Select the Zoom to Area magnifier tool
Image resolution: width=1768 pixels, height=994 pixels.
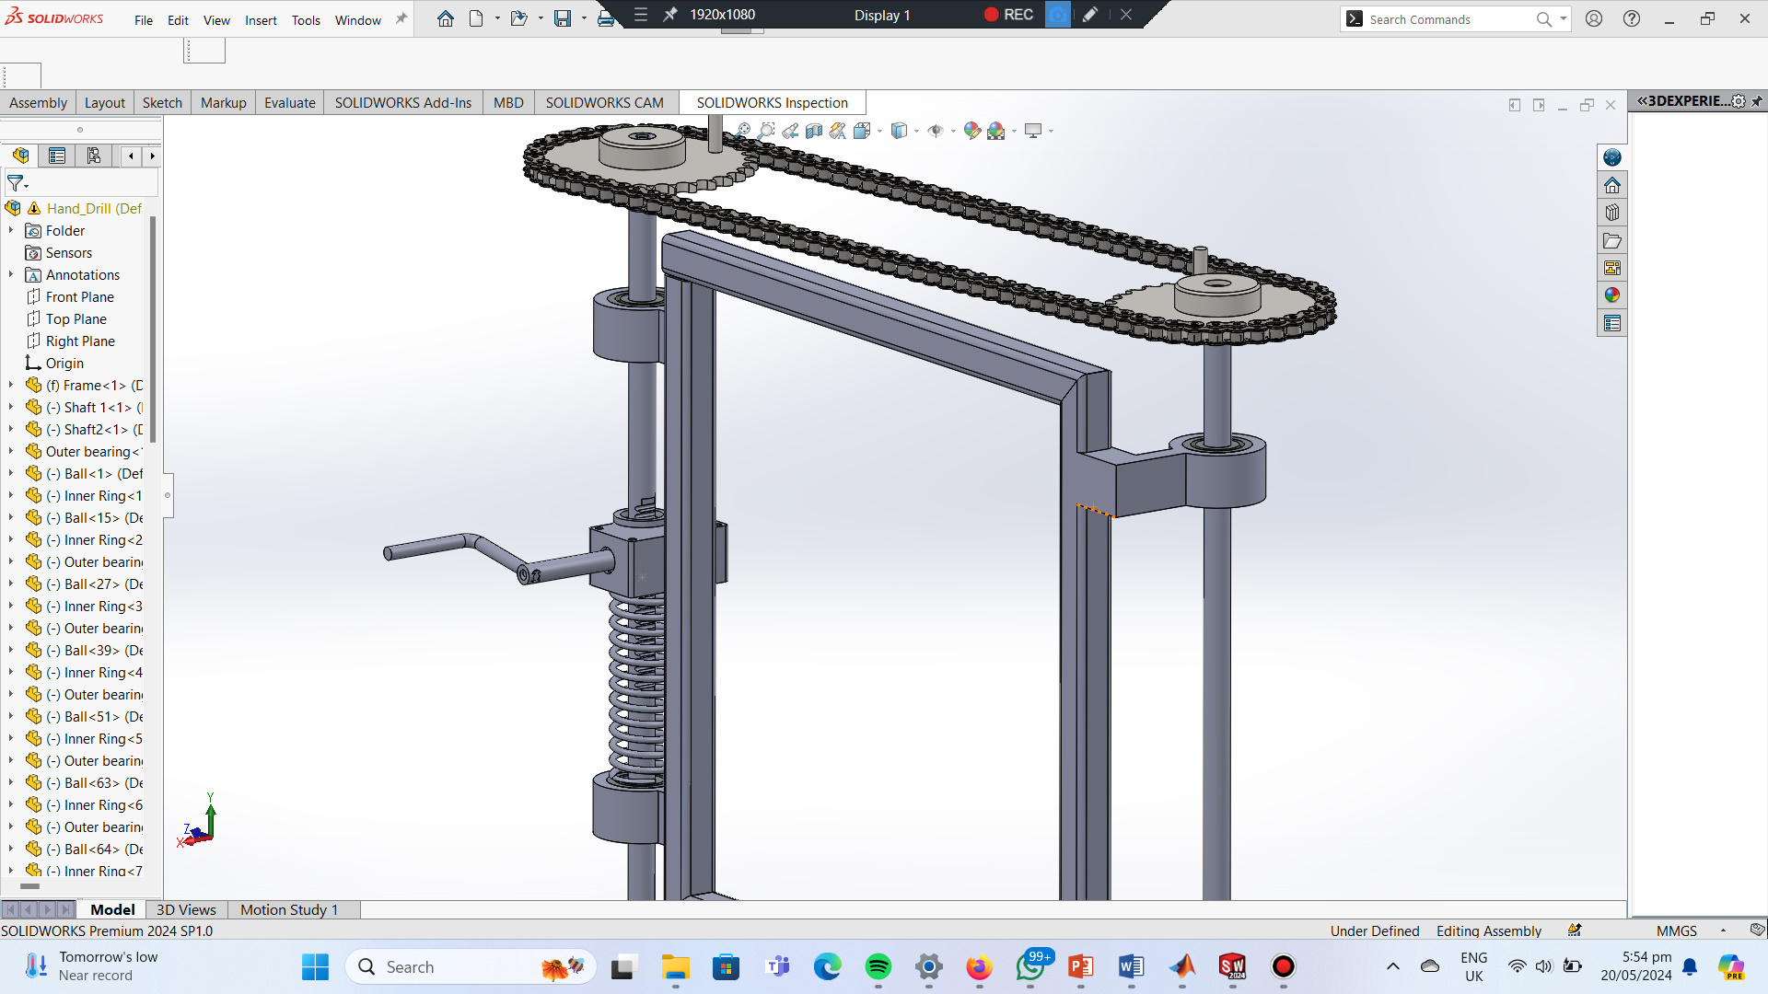pos(766,131)
